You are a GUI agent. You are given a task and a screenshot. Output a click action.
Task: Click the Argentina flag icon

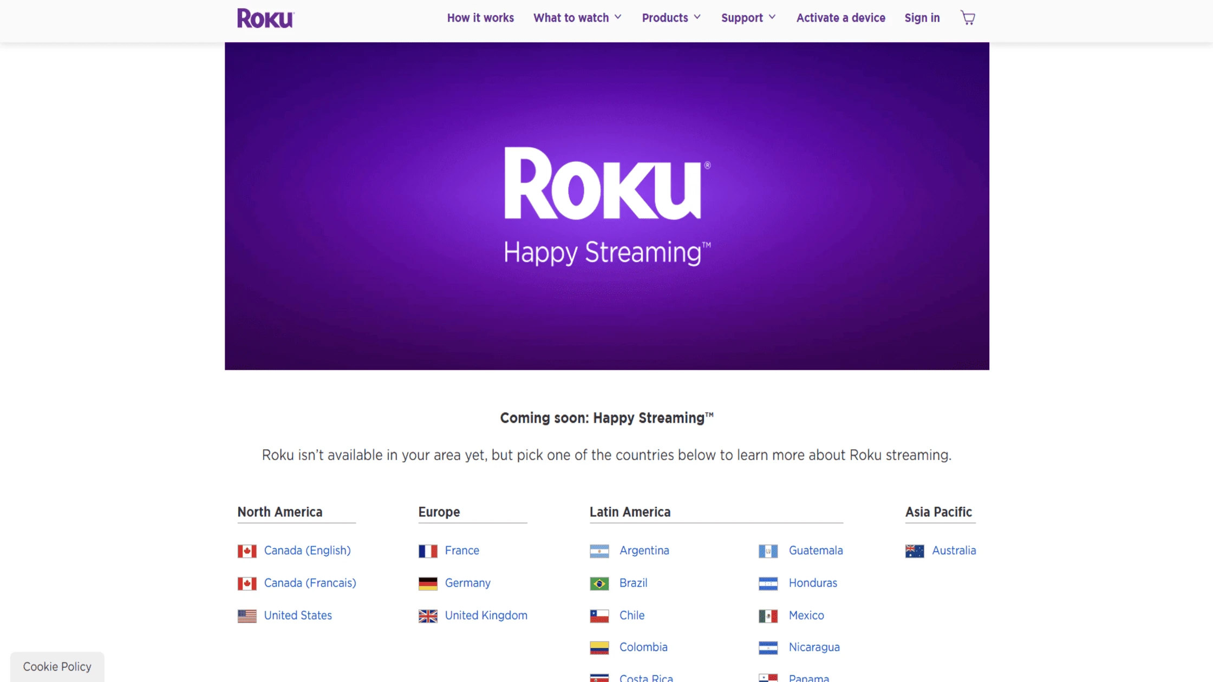[x=599, y=550]
